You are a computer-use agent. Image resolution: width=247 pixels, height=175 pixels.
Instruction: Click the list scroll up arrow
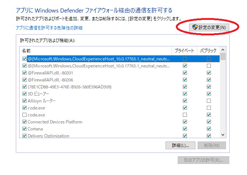point(223,50)
